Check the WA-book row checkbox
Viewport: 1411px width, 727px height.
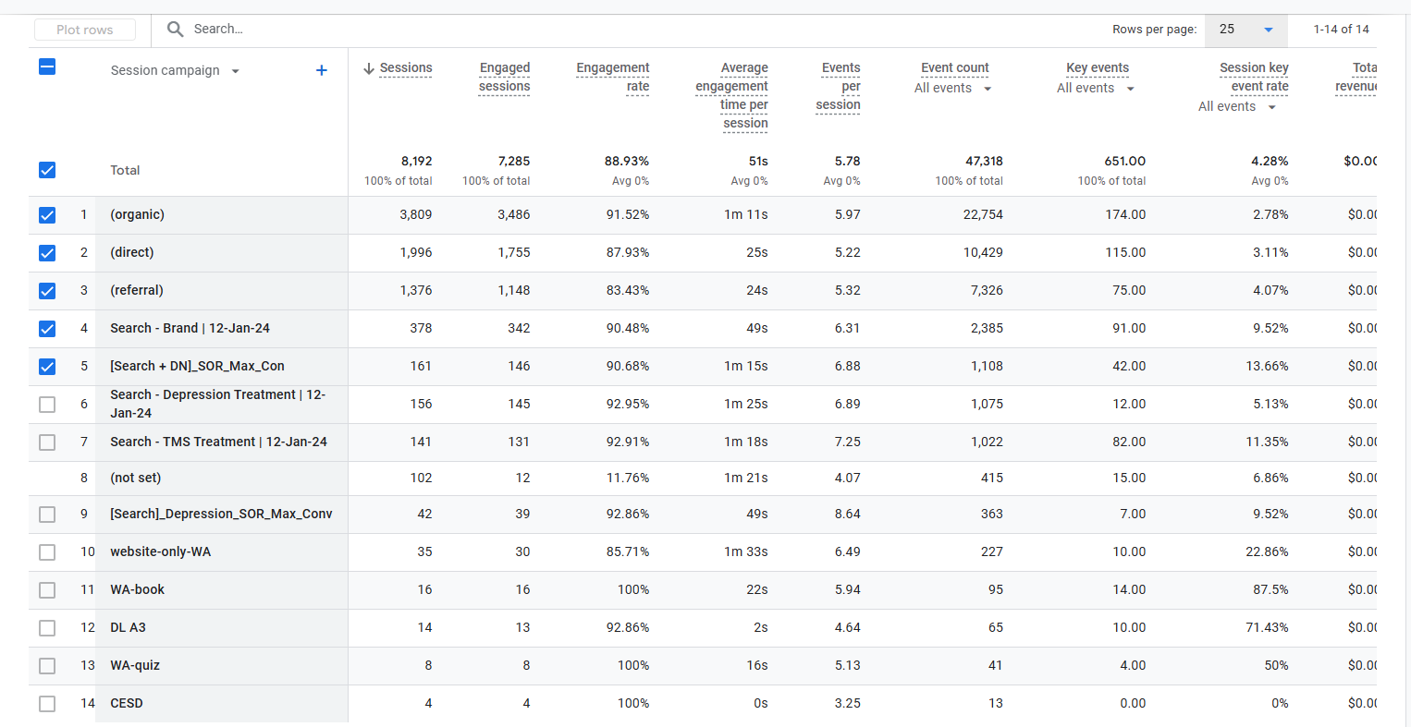(x=47, y=590)
